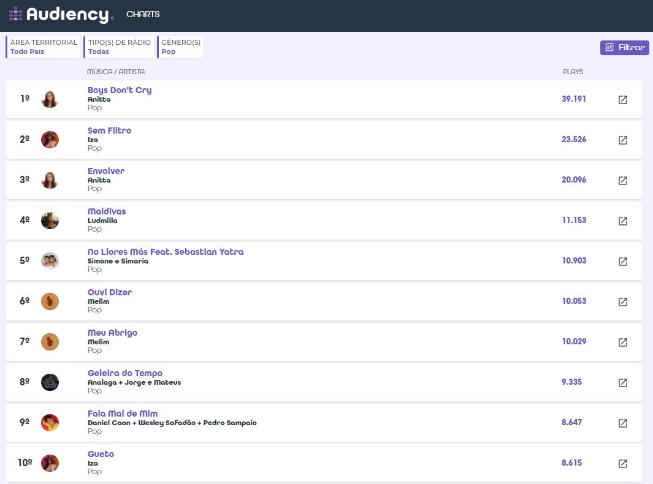Click artist name Simone e Simaria

(118, 261)
